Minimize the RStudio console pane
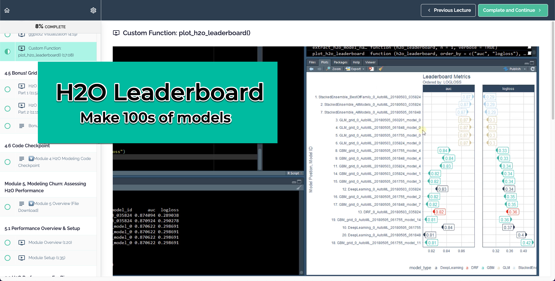Image resolution: width=555 pixels, height=281 pixels. tap(294, 182)
